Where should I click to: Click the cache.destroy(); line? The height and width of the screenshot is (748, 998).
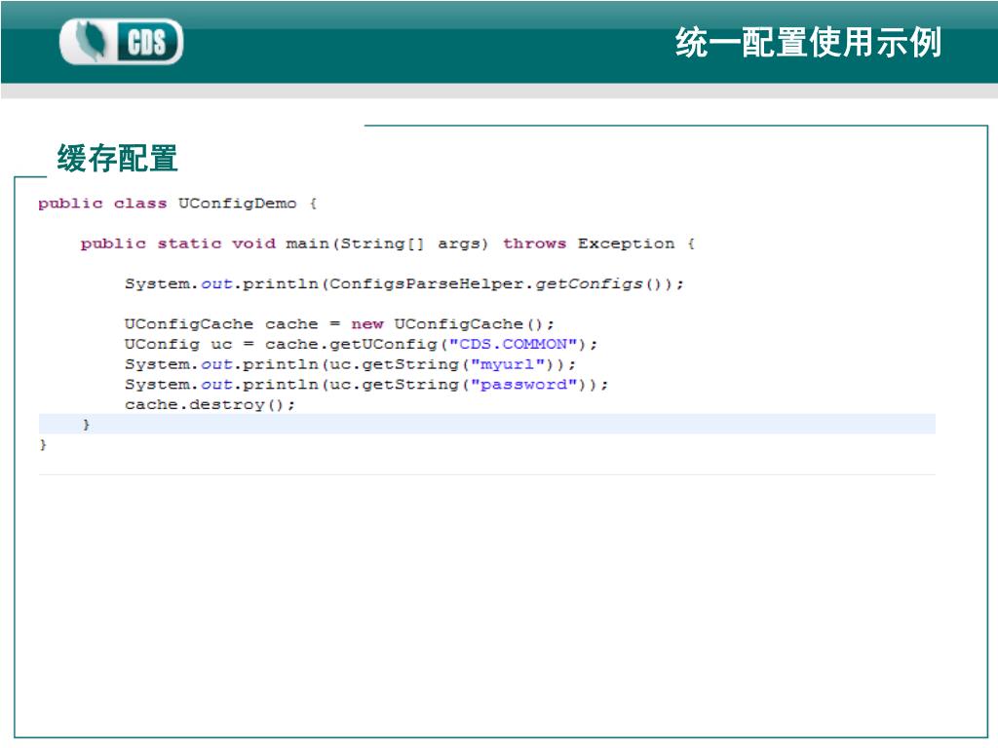pyautogui.click(x=211, y=404)
